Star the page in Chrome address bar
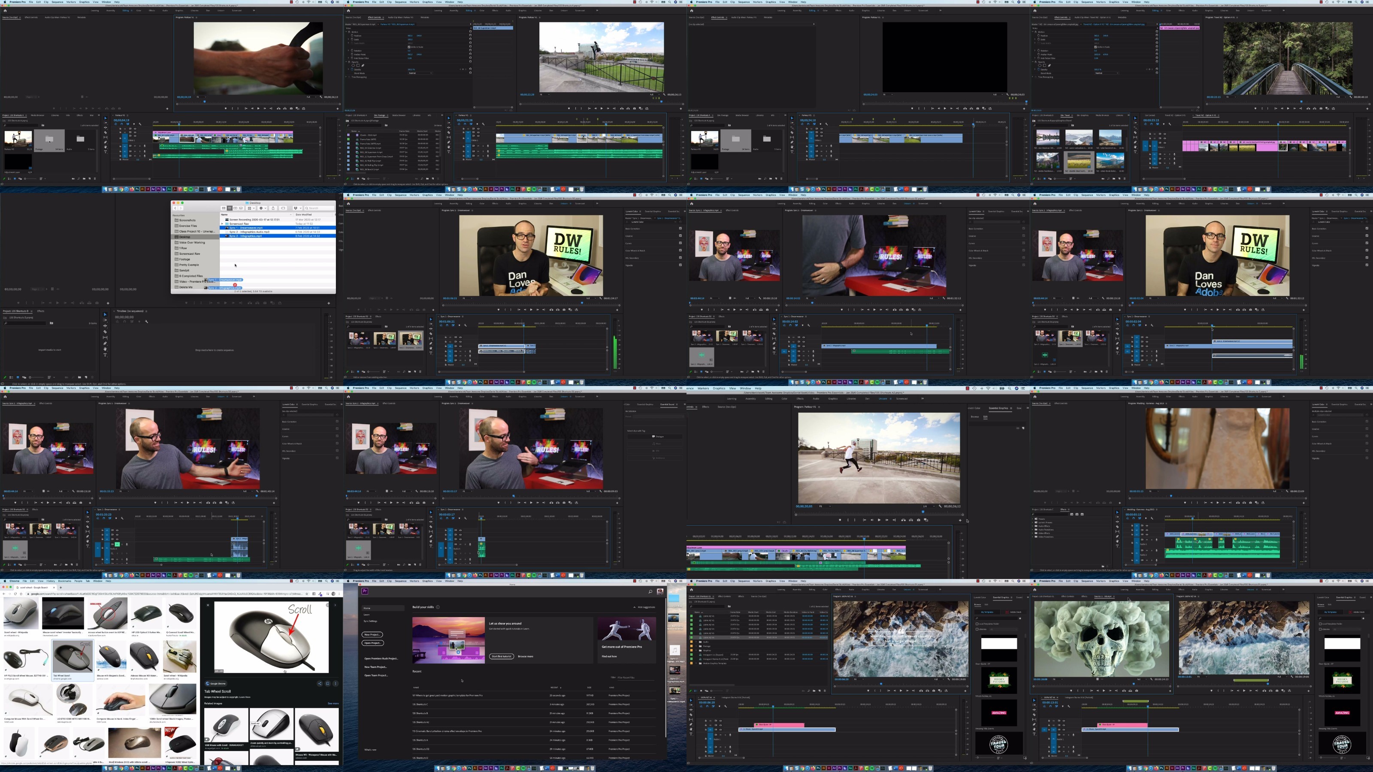 pos(307,594)
